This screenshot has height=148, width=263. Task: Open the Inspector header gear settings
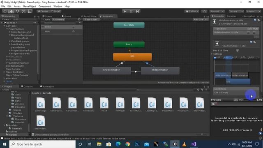tap(258, 20)
